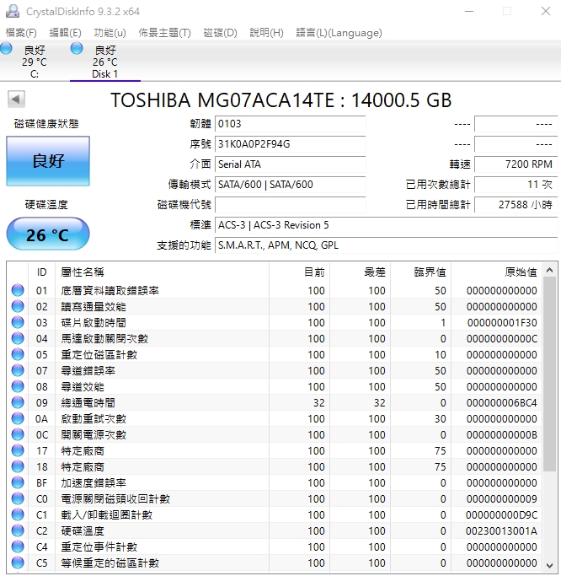The width and height of the screenshot is (561, 576).
Task: Click the attribute list scrollbar thumb
Action: [549, 374]
